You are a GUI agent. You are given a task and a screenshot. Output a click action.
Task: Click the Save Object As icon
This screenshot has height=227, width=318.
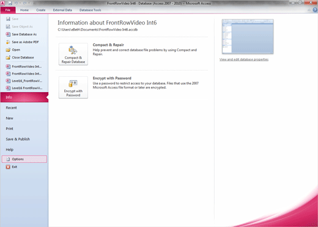pyautogui.click(x=8, y=27)
